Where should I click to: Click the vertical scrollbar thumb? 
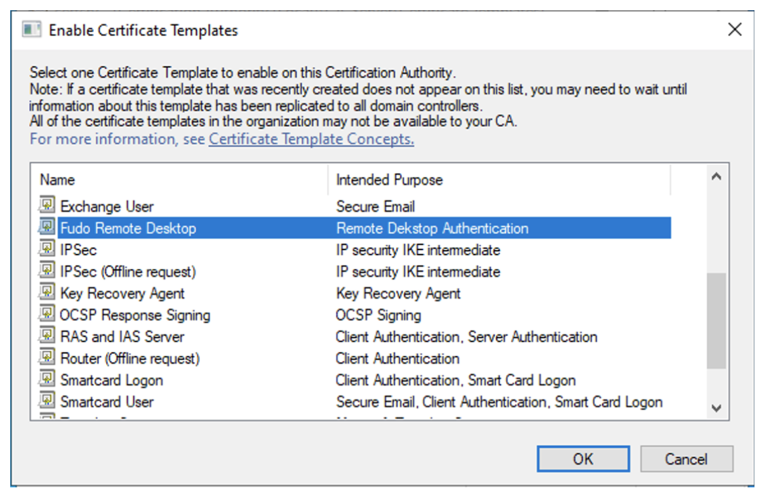tap(717, 321)
